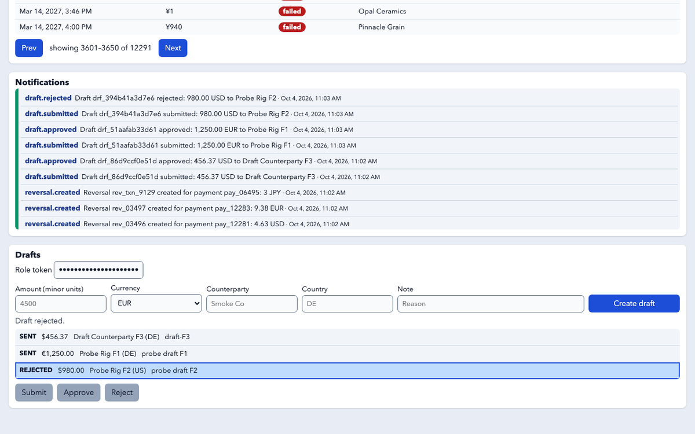Click draft.submitted notification for drf_394b41a3d7e6
The image size is (695, 434).
(x=349, y=114)
